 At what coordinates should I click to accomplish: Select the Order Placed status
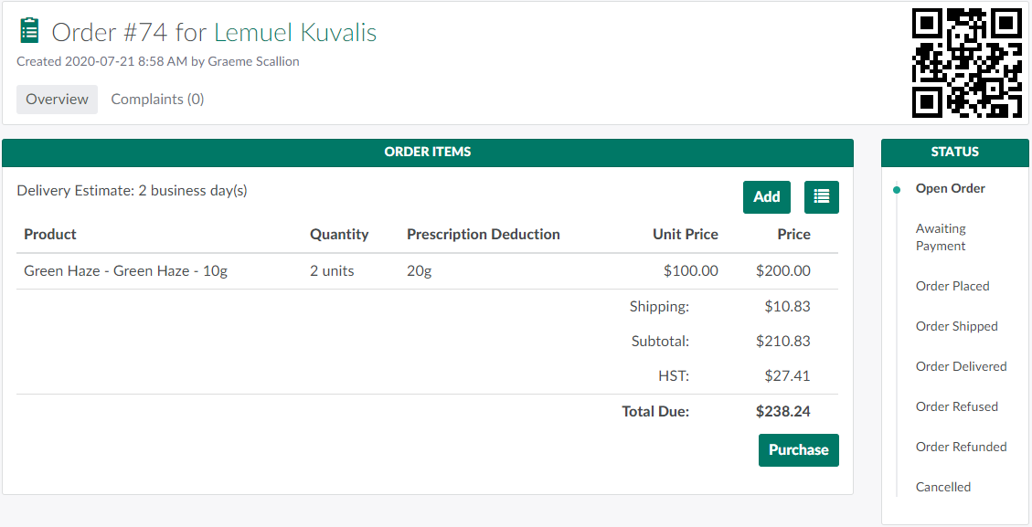952,286
